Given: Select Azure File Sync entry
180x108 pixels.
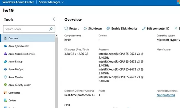Looking at the screenshot, I should click(28, 69).
